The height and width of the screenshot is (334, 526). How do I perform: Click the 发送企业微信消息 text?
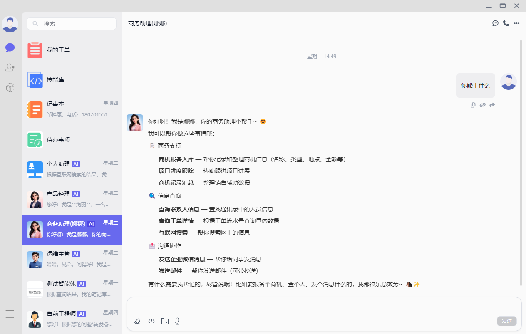182,259
